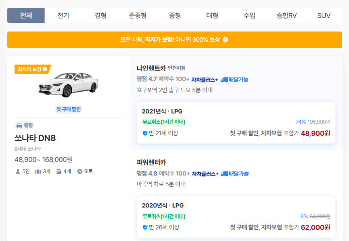
Task: Open the 경형 car category tab
Action: click(100, 16)
